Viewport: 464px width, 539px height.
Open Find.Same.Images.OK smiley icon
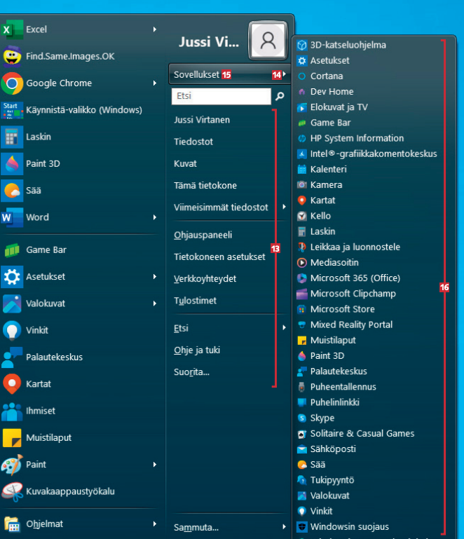click(x=12, y=56)
